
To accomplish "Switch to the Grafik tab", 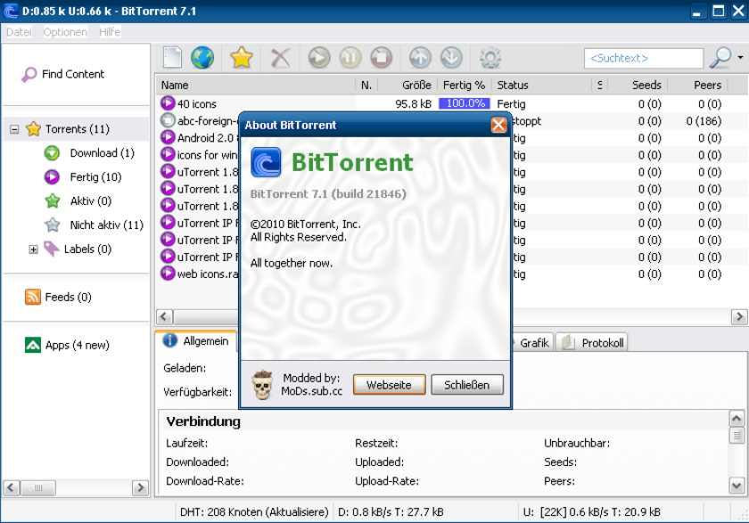I will (532, 343).
